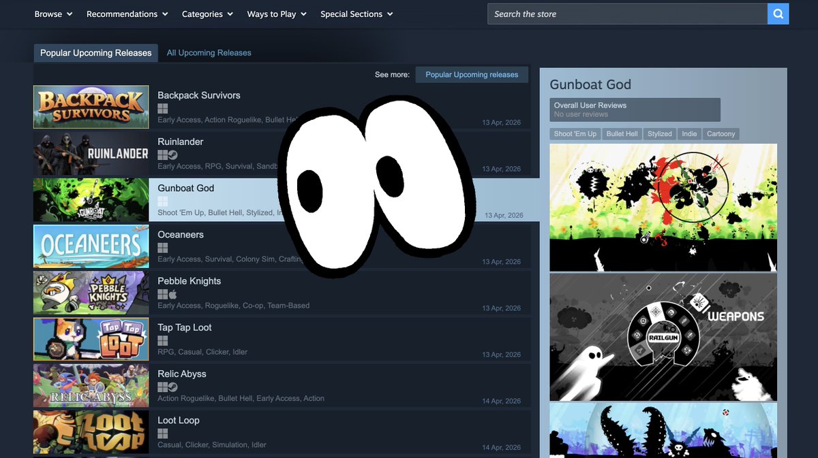Select the Shoot 'Em Up tag
This screenshot has height=458, width=818.
pos(575,133)
